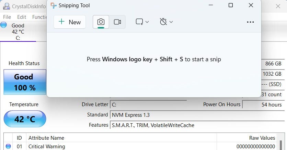
Task: Open the File menu
Action: click(7, 17)
